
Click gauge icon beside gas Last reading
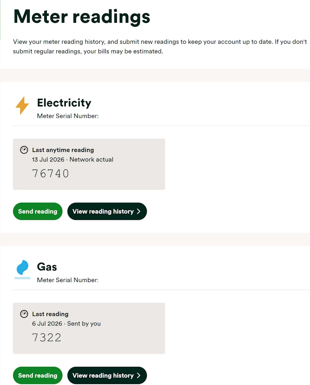click(x=24, y=314)
